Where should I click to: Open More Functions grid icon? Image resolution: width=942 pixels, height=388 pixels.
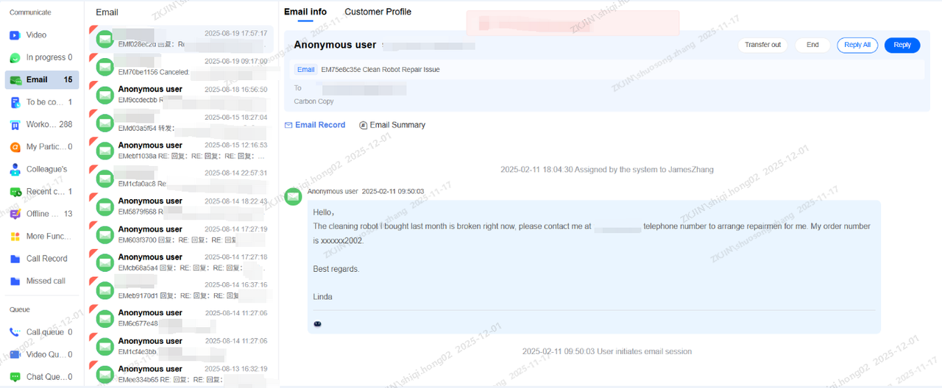[x=15, y=237]
